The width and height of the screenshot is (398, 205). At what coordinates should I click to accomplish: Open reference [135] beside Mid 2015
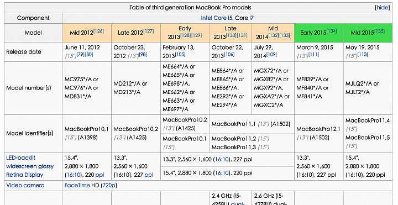coord(379,31)
